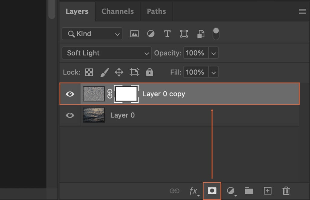The width and height of the screenshot is (310, 200).
Task: Switch to the Paths tab
Action: [x=156, y=11]
